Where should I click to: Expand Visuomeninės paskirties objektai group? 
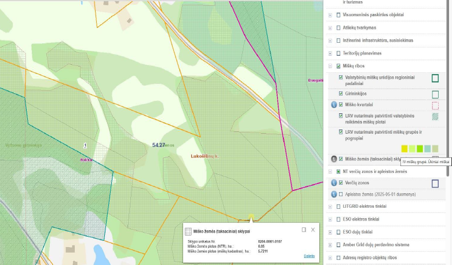point(330,15)
